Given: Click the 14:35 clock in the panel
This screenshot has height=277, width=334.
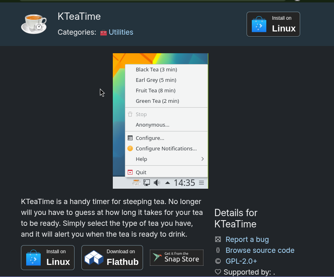Looking at the screenshot, I should click(x=185, y=183).
